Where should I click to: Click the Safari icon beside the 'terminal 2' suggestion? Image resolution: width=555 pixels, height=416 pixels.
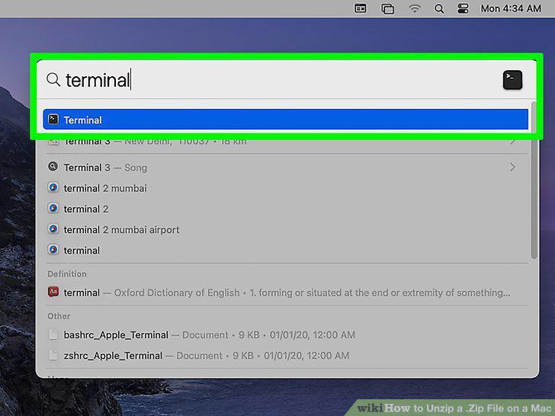[x=53, y=208]
